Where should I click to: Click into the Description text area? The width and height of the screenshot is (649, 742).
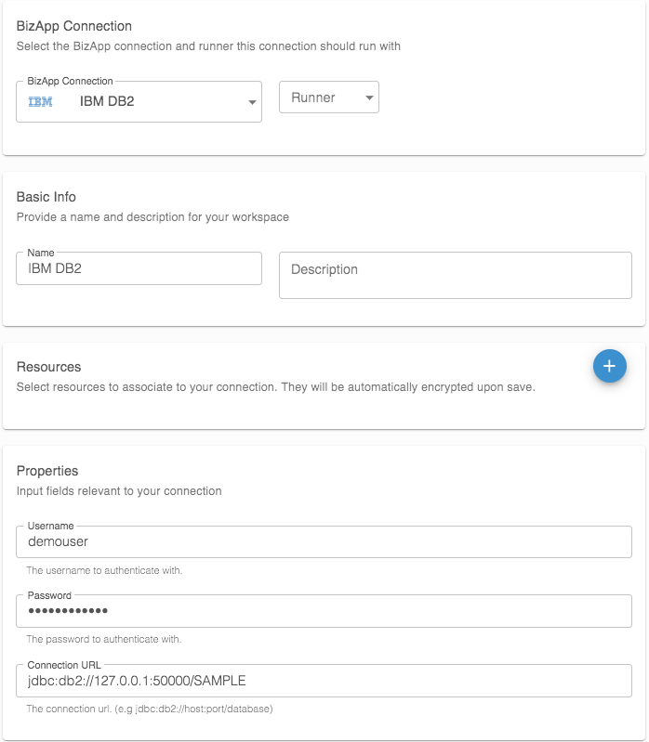(455, 276)
